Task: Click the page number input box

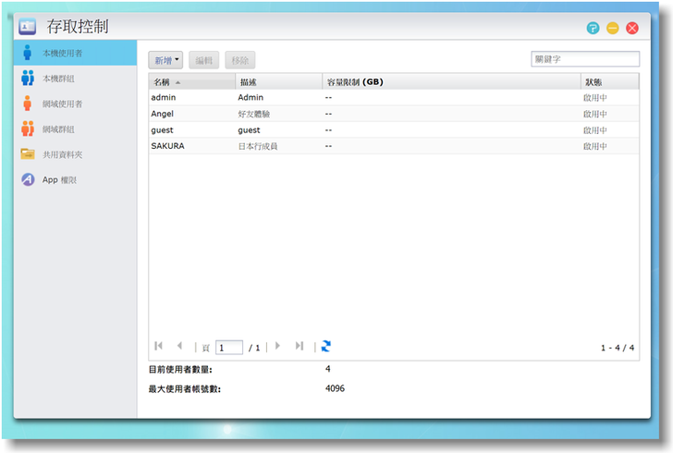Action: click(x=229, y=348)
